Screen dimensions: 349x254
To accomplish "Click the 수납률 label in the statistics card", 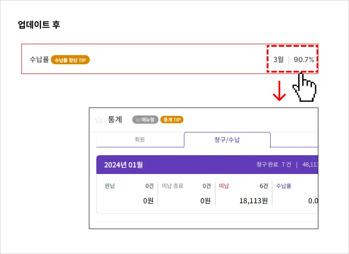I will pos(284,186).
